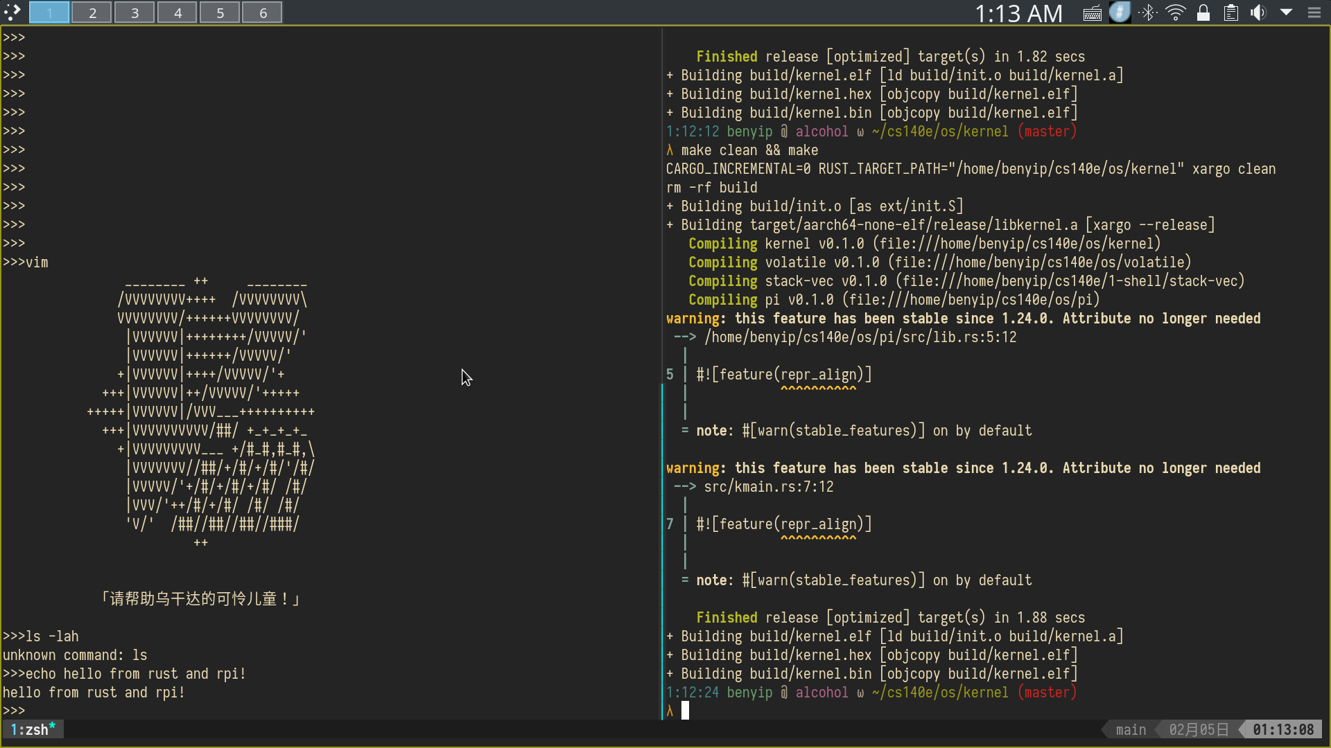Click the Chinese quote text under the ASCII art
This screenshot has width=1331, height=748.
click(201, 598)
